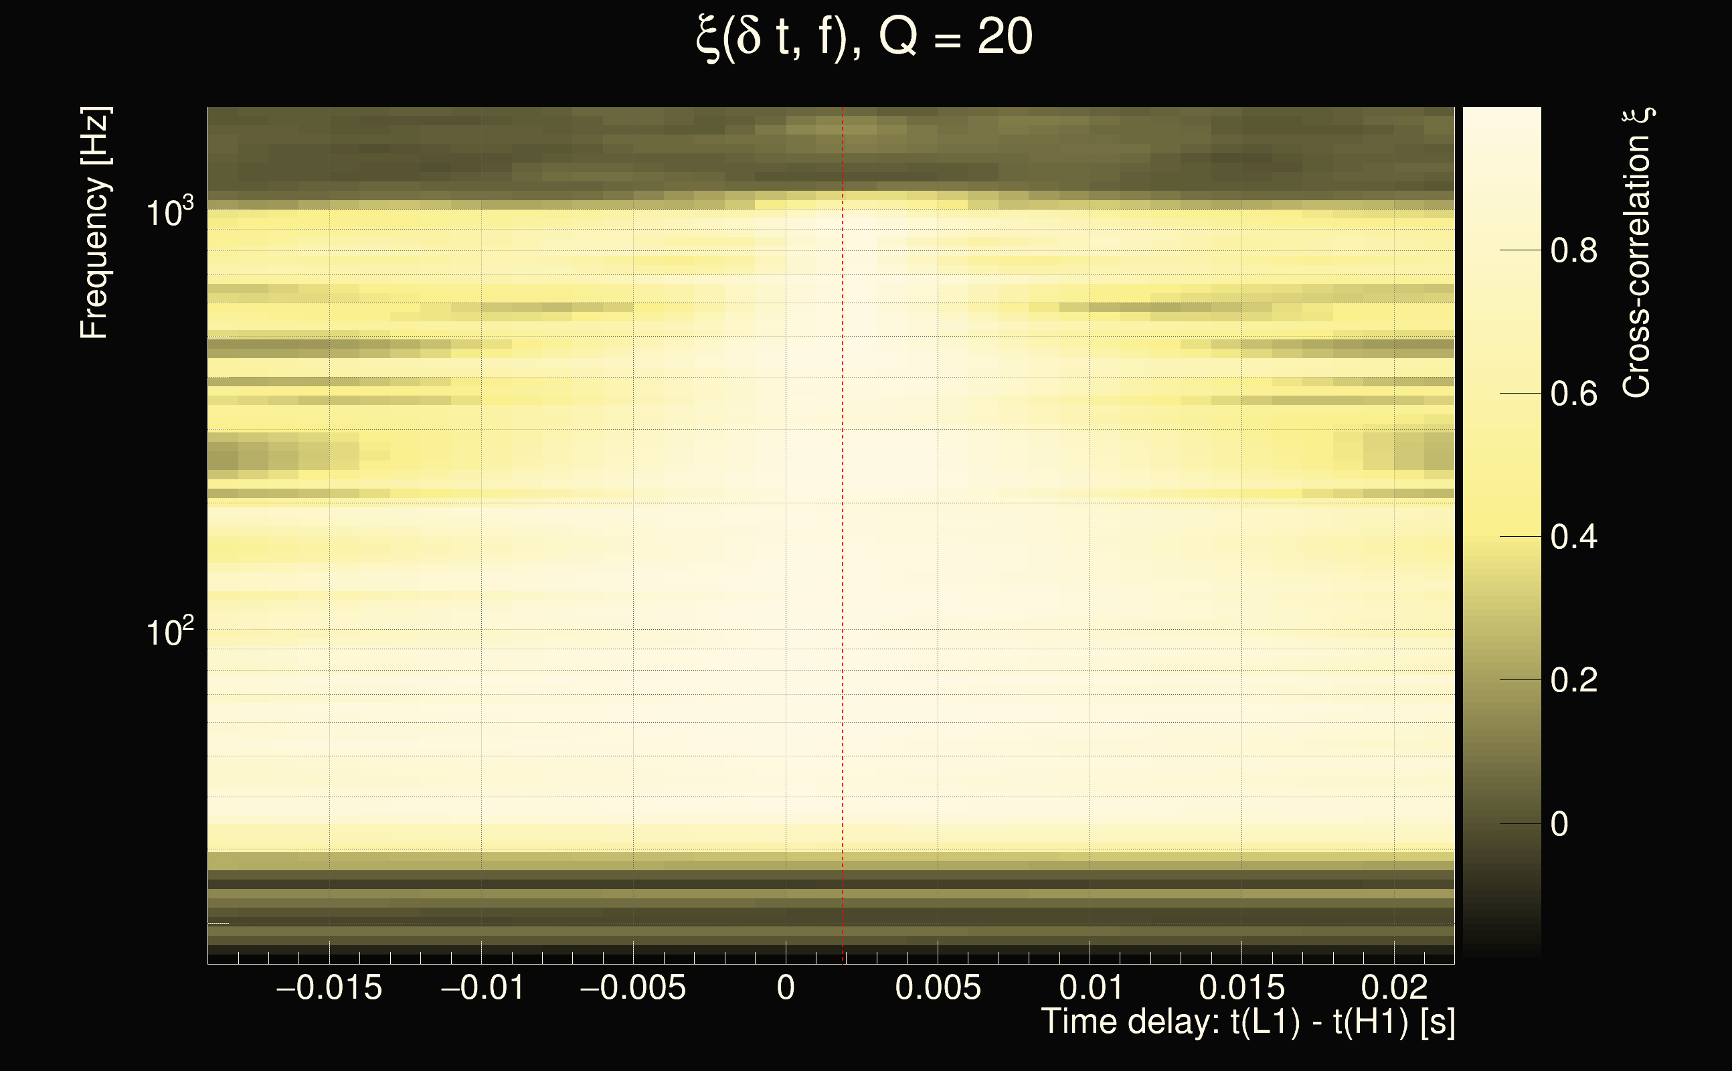Click the Time delay t(L1) - t(H1) axis label
Image resolution: width=1732 pixels, height=1071 pixels.
[x=1247, y=1022]
